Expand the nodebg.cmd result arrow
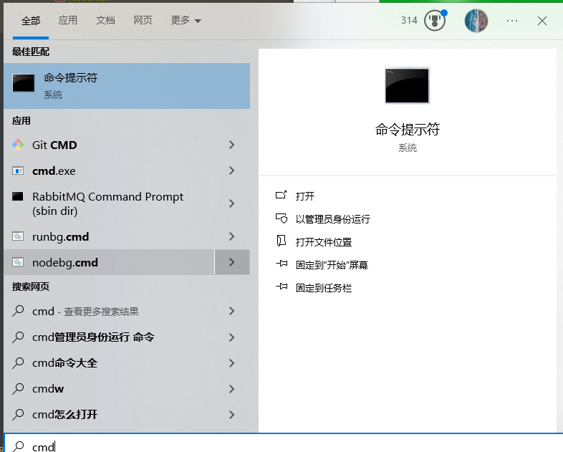This screenshot has height=452, width=563. [231, 262]
